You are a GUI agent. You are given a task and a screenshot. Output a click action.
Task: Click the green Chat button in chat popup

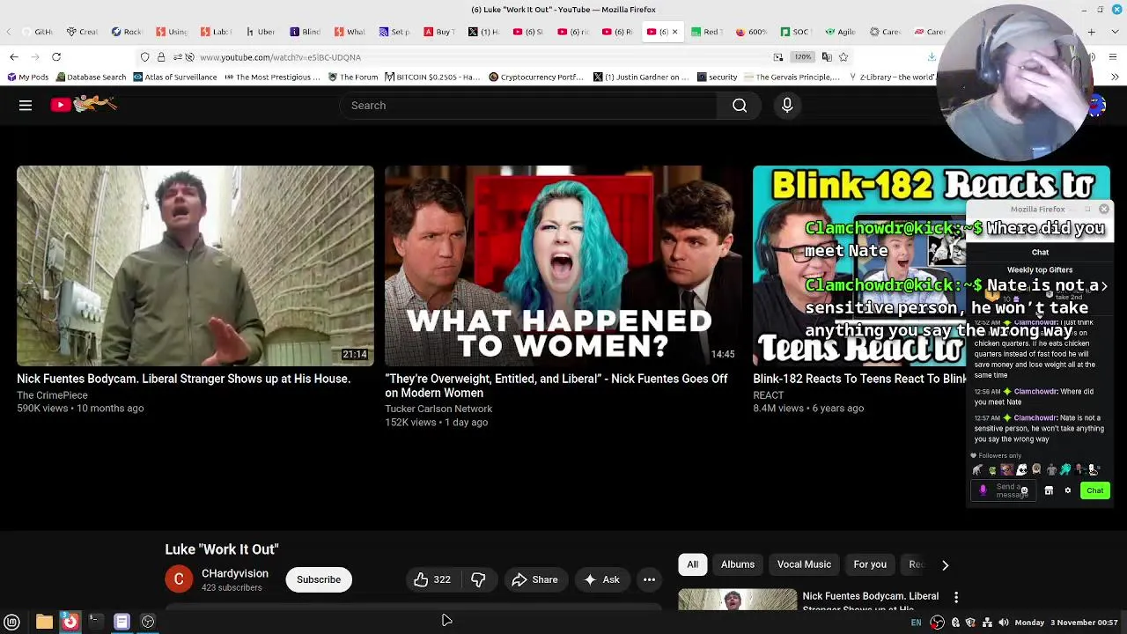coord(1094,490)
